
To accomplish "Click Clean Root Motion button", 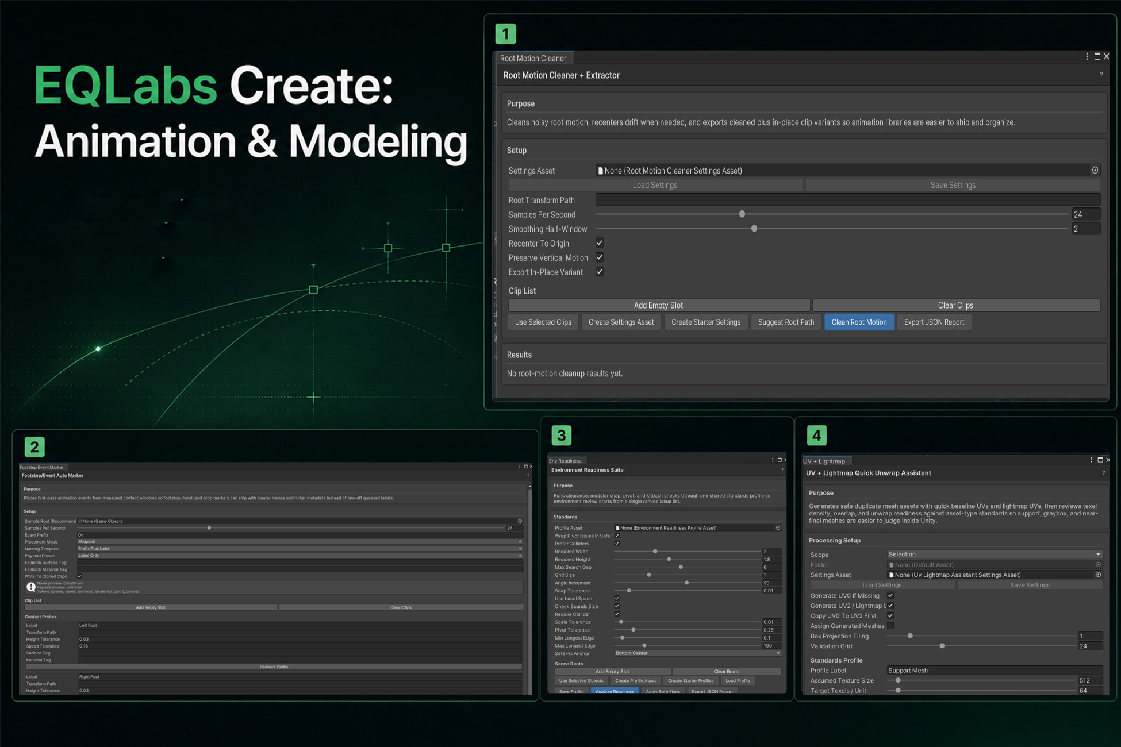I will pos(859,322).
